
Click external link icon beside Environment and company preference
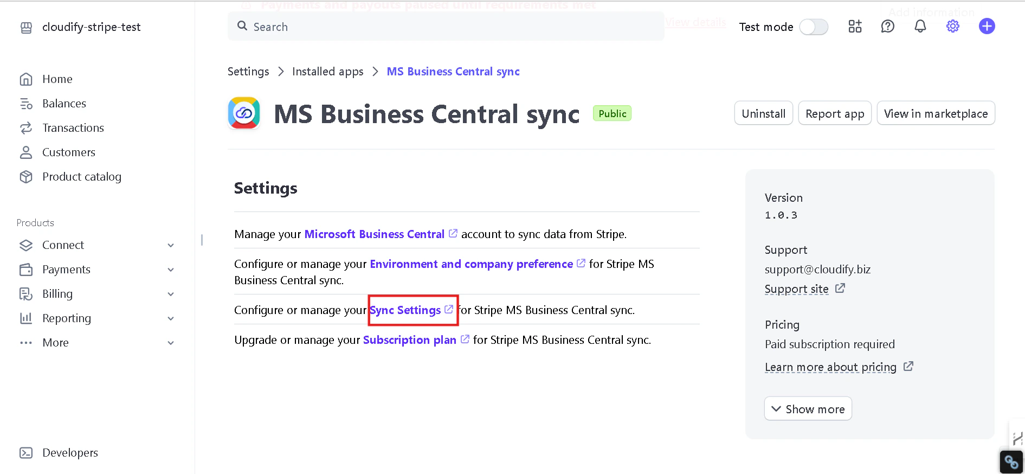(581, 263)
